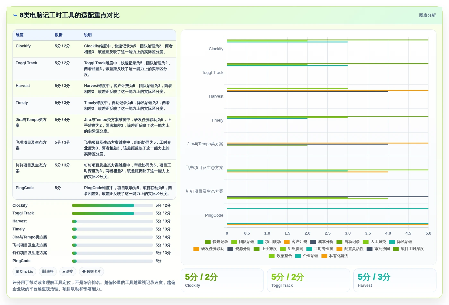Click the Clockify label on the chart axis
Screen dimensions: 449x305
[216, 49]
